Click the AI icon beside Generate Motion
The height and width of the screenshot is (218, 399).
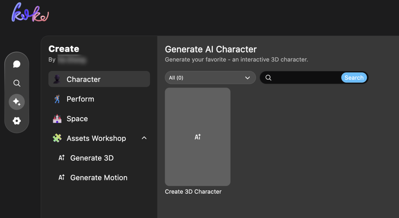pos(62,177)
